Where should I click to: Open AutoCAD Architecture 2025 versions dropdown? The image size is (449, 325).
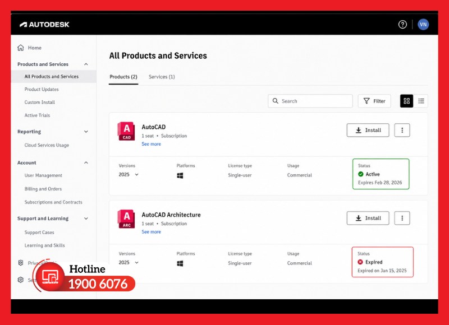pos(129,262)
